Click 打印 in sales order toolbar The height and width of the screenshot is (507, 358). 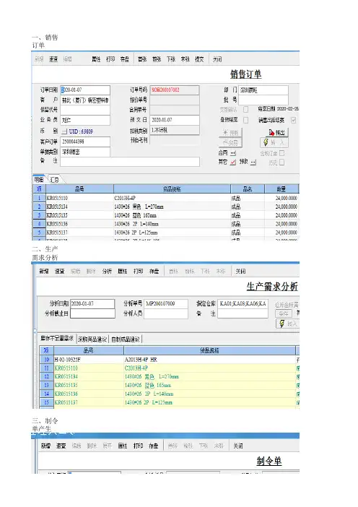click(x=110, y=59)
